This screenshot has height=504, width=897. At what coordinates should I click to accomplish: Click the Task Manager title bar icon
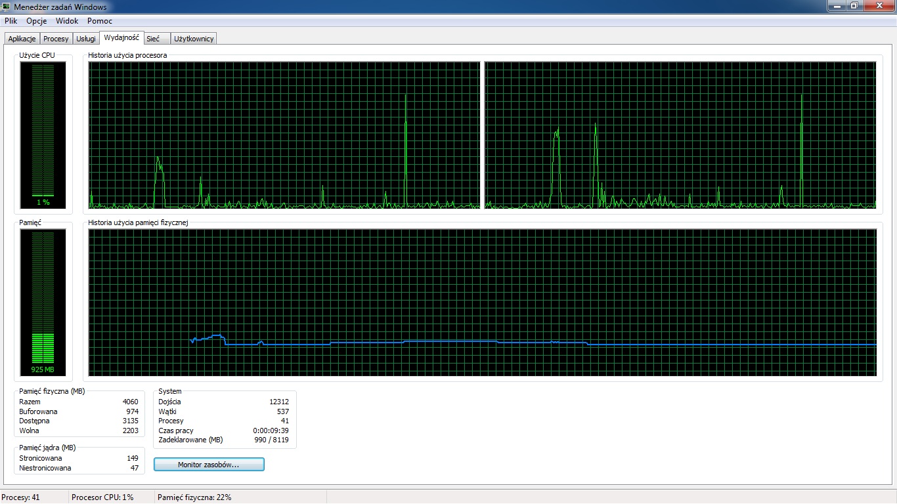tap(7, 7)
